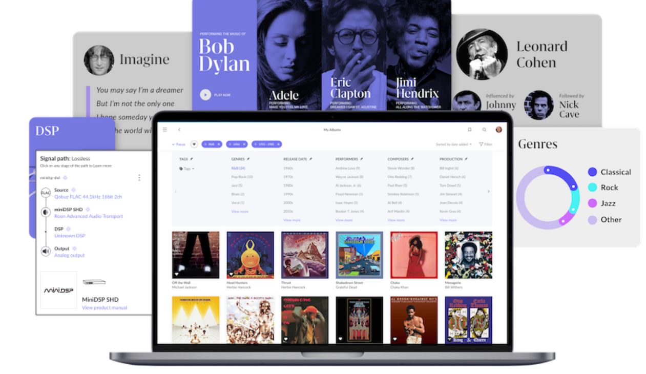Click info sparkle beside miniDSP SHD label
646x374 pixels.
click(88, 210)
